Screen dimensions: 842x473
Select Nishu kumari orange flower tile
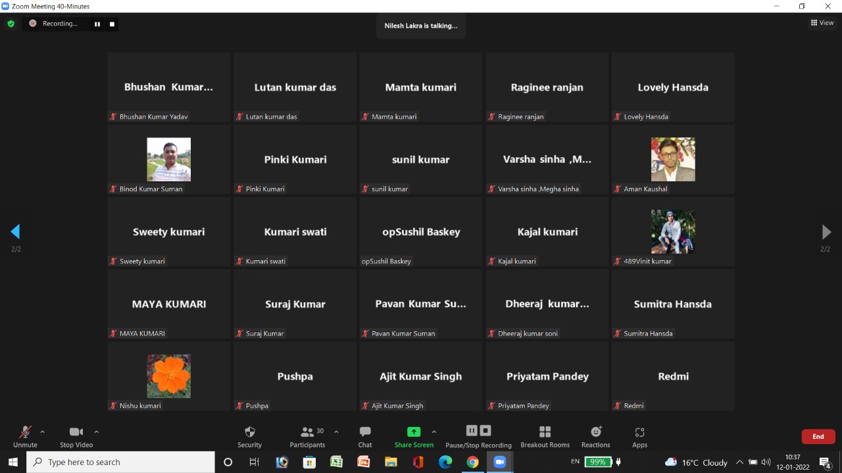[169, 376]
